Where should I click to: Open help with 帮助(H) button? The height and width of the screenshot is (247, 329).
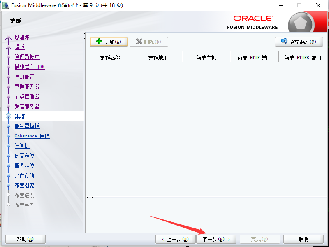coord(25,239)
